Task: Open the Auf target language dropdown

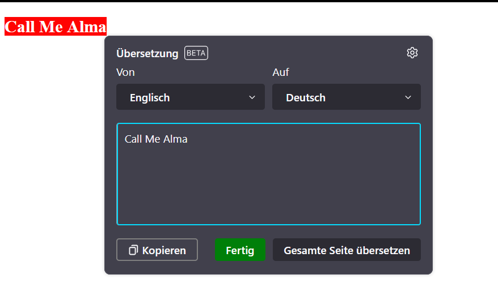Action: [346, 97]
